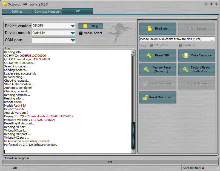
Task: Click the log scrollbar down arrow
Action: click(x=133, y=151)
